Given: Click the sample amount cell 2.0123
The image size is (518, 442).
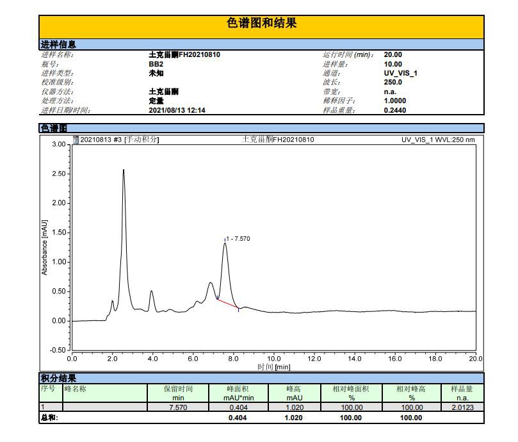Looking at the screenshot, I should (462, 407).
